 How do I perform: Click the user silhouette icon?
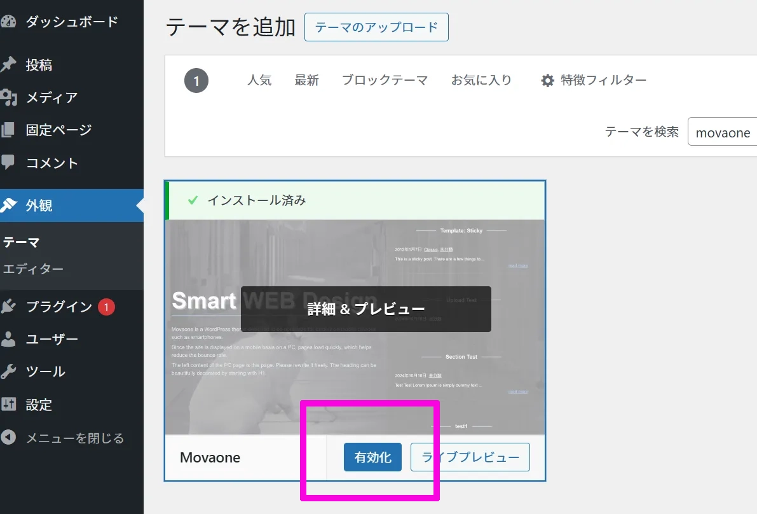tap(8, 339)
